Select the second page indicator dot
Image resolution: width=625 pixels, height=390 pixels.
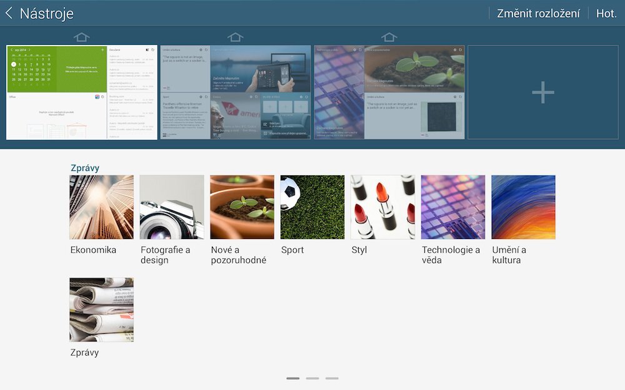[x=312, y=378]
